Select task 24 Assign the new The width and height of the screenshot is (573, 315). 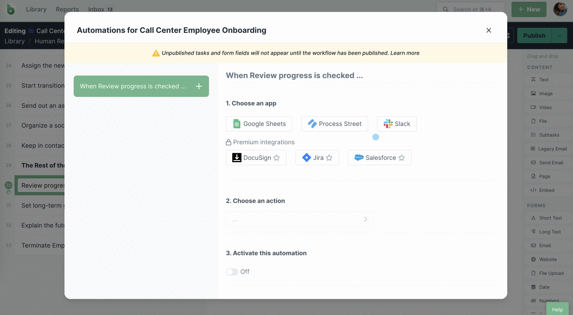(40, 66)
